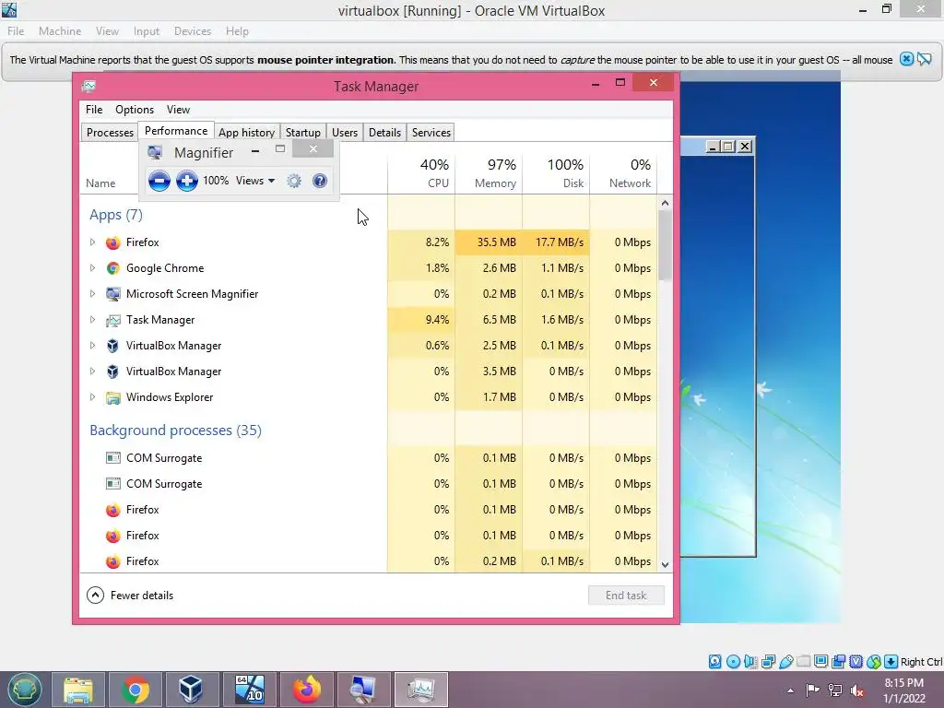Click the hard disk activity status icon
This screenshot has width=944, height=708.
pyautogui.click(x=714, y=662)
